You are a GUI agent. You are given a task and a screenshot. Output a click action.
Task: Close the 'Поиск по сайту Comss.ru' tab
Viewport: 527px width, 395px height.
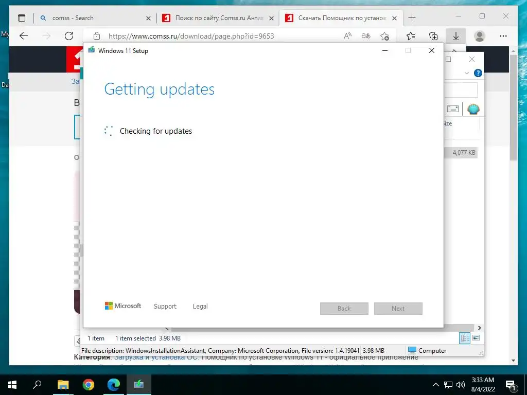click(271, 18)
